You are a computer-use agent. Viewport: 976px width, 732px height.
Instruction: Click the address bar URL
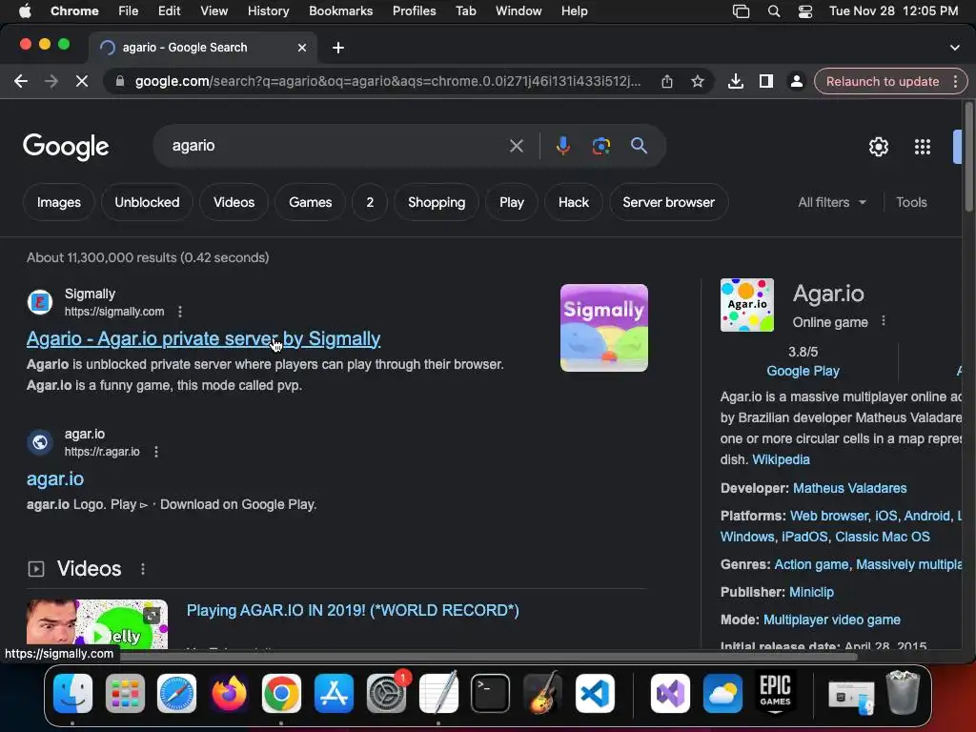pyautogui.click(x=387, y=82)
